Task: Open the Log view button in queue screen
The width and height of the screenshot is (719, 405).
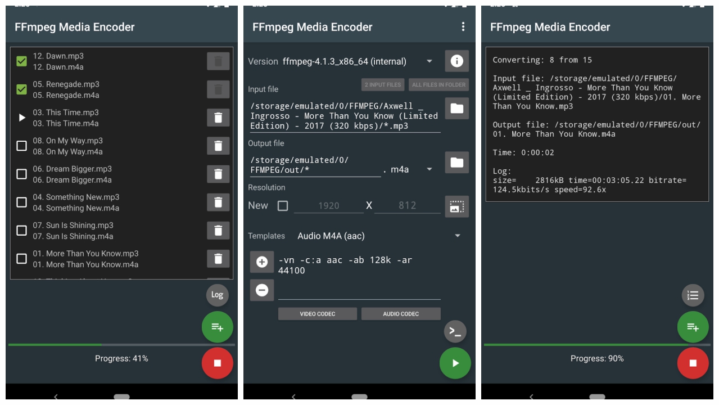Action: click(x=217, y=294)
